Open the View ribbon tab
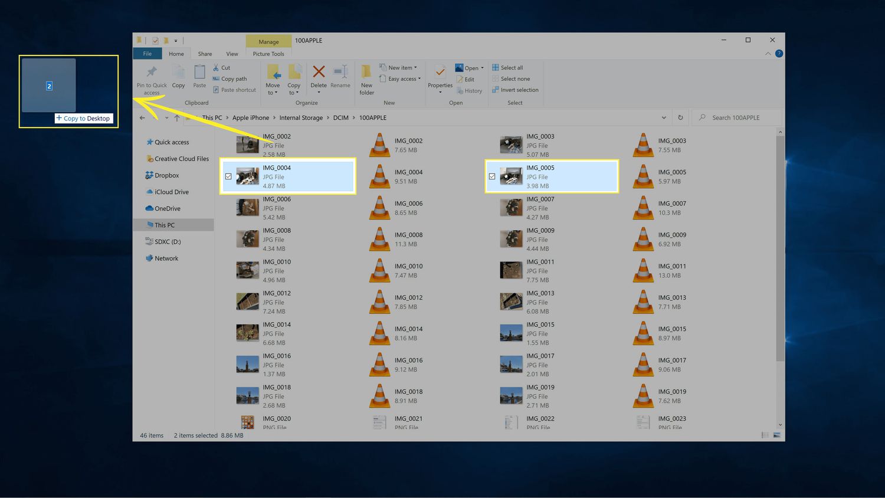The image size is (885, 498). click(x=232, y=54)
